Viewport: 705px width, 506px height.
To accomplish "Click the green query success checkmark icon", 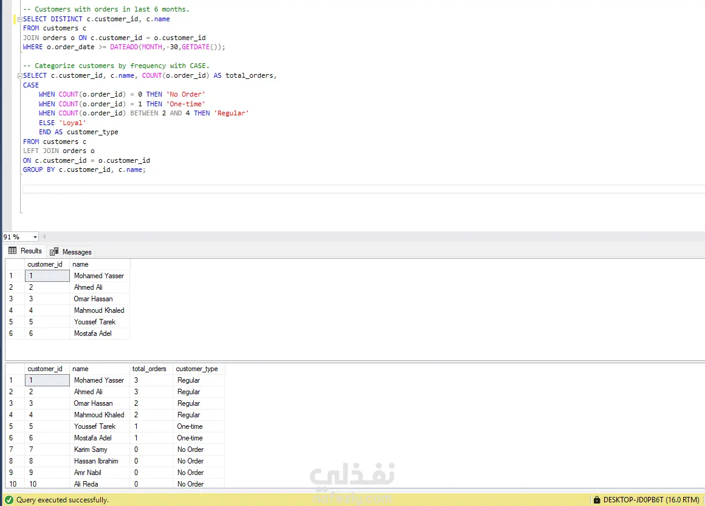I will pos(9,500).
